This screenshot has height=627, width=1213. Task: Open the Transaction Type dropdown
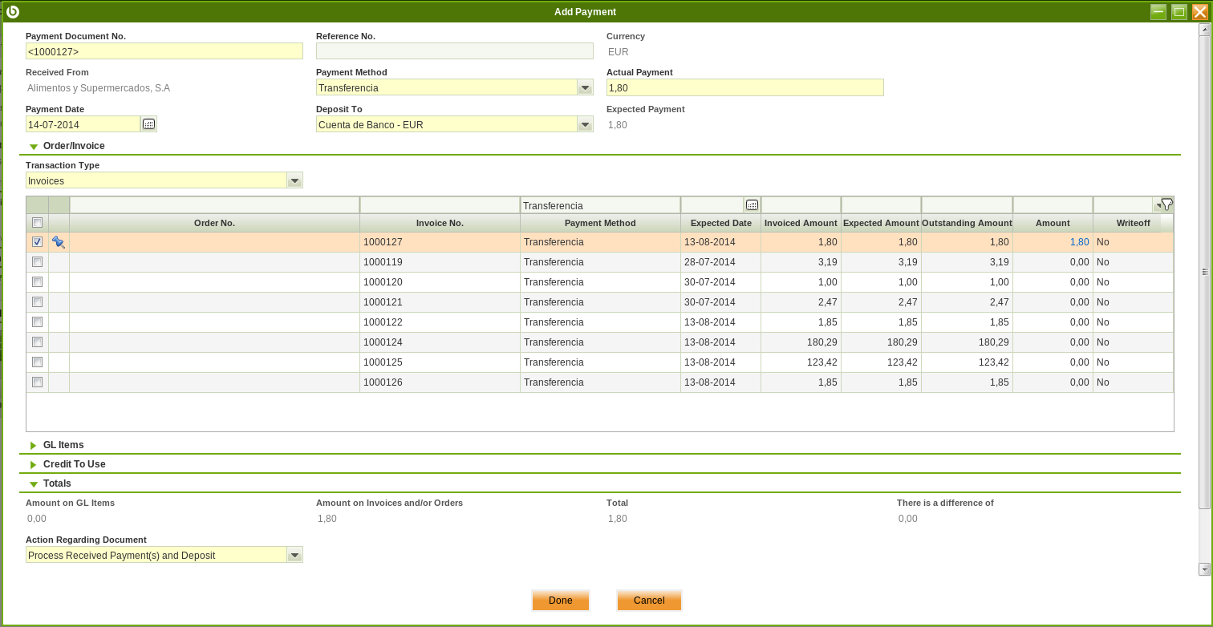[294, 180]
